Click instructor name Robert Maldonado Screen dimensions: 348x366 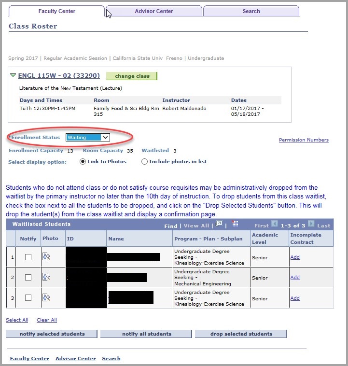(x=184, y=108)
